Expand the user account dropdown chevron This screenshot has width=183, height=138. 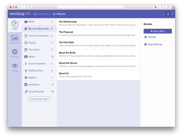[x=172, y=14]
